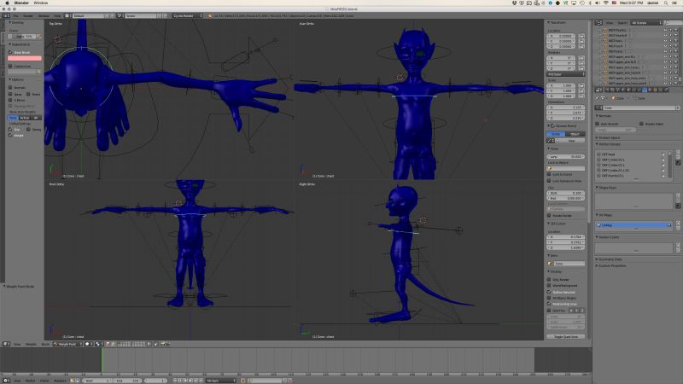Image resolution: width=683 pixels, height=384 pixels.
Task: Enable Lock Camera to View checkbox
Action: click(549, 181)
